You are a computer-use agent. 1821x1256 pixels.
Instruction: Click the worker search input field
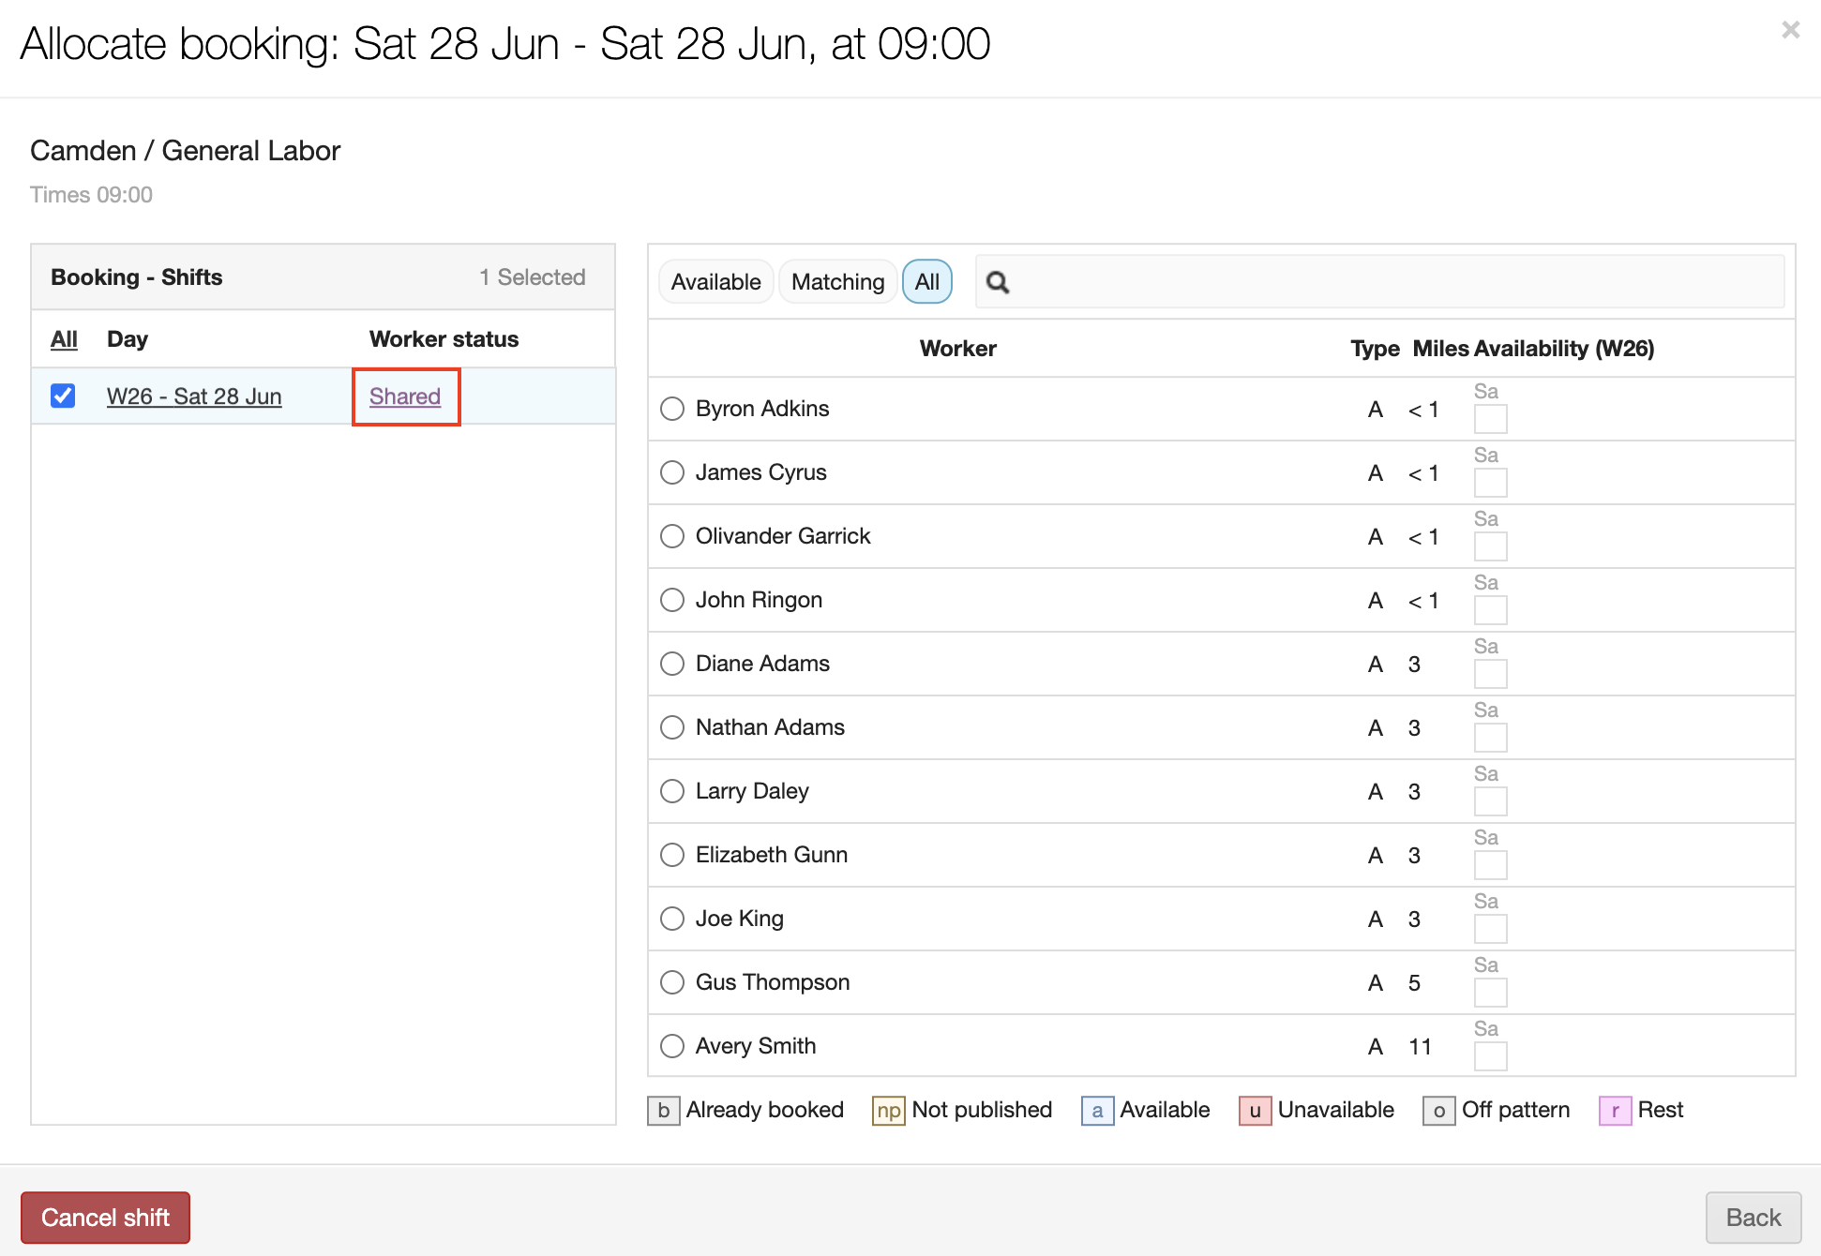coord(1397,282)
